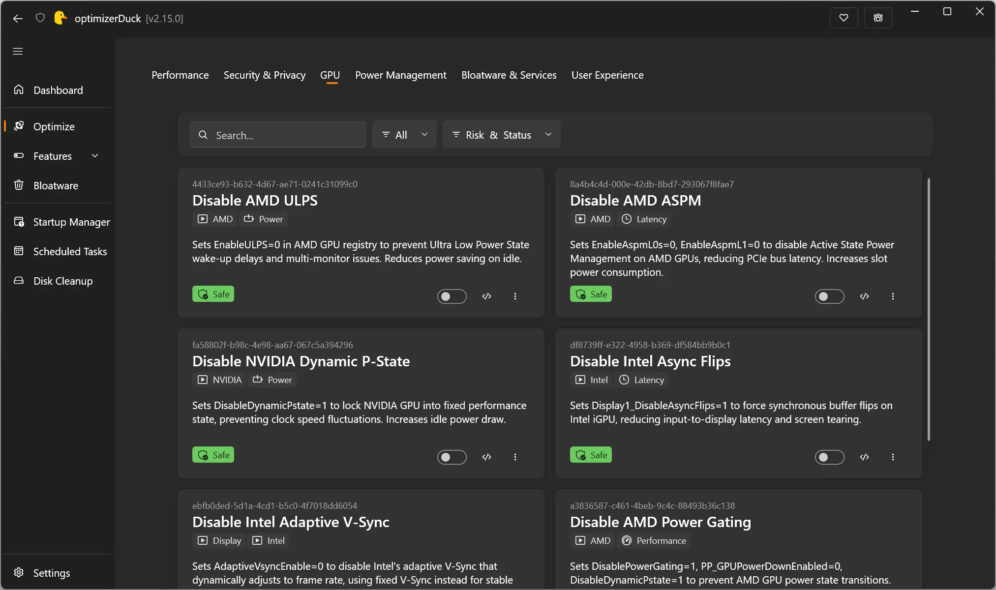
Task: Click the Disable Intel Async Flips title
Action: [650, 361]
